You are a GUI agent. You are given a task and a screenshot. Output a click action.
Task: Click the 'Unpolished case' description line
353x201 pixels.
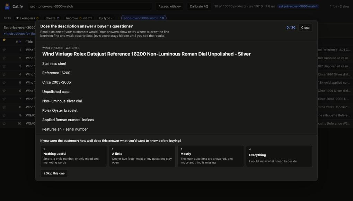coord(56,92)
